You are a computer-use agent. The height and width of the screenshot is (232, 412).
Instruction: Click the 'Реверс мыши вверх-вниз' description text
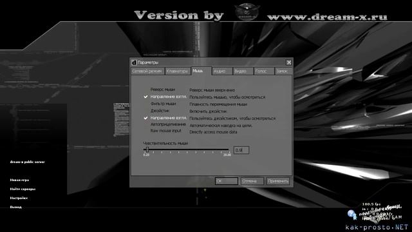(x=212, y=90)
